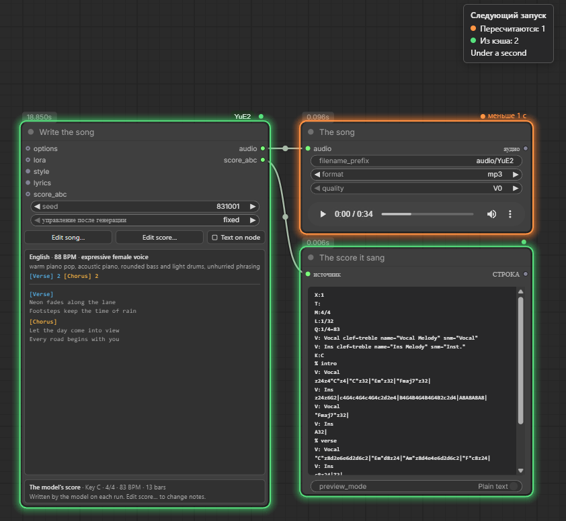The height and width of the screenshot is (521, 566).
Task: Select previous quality option
Action: (317, 188)
